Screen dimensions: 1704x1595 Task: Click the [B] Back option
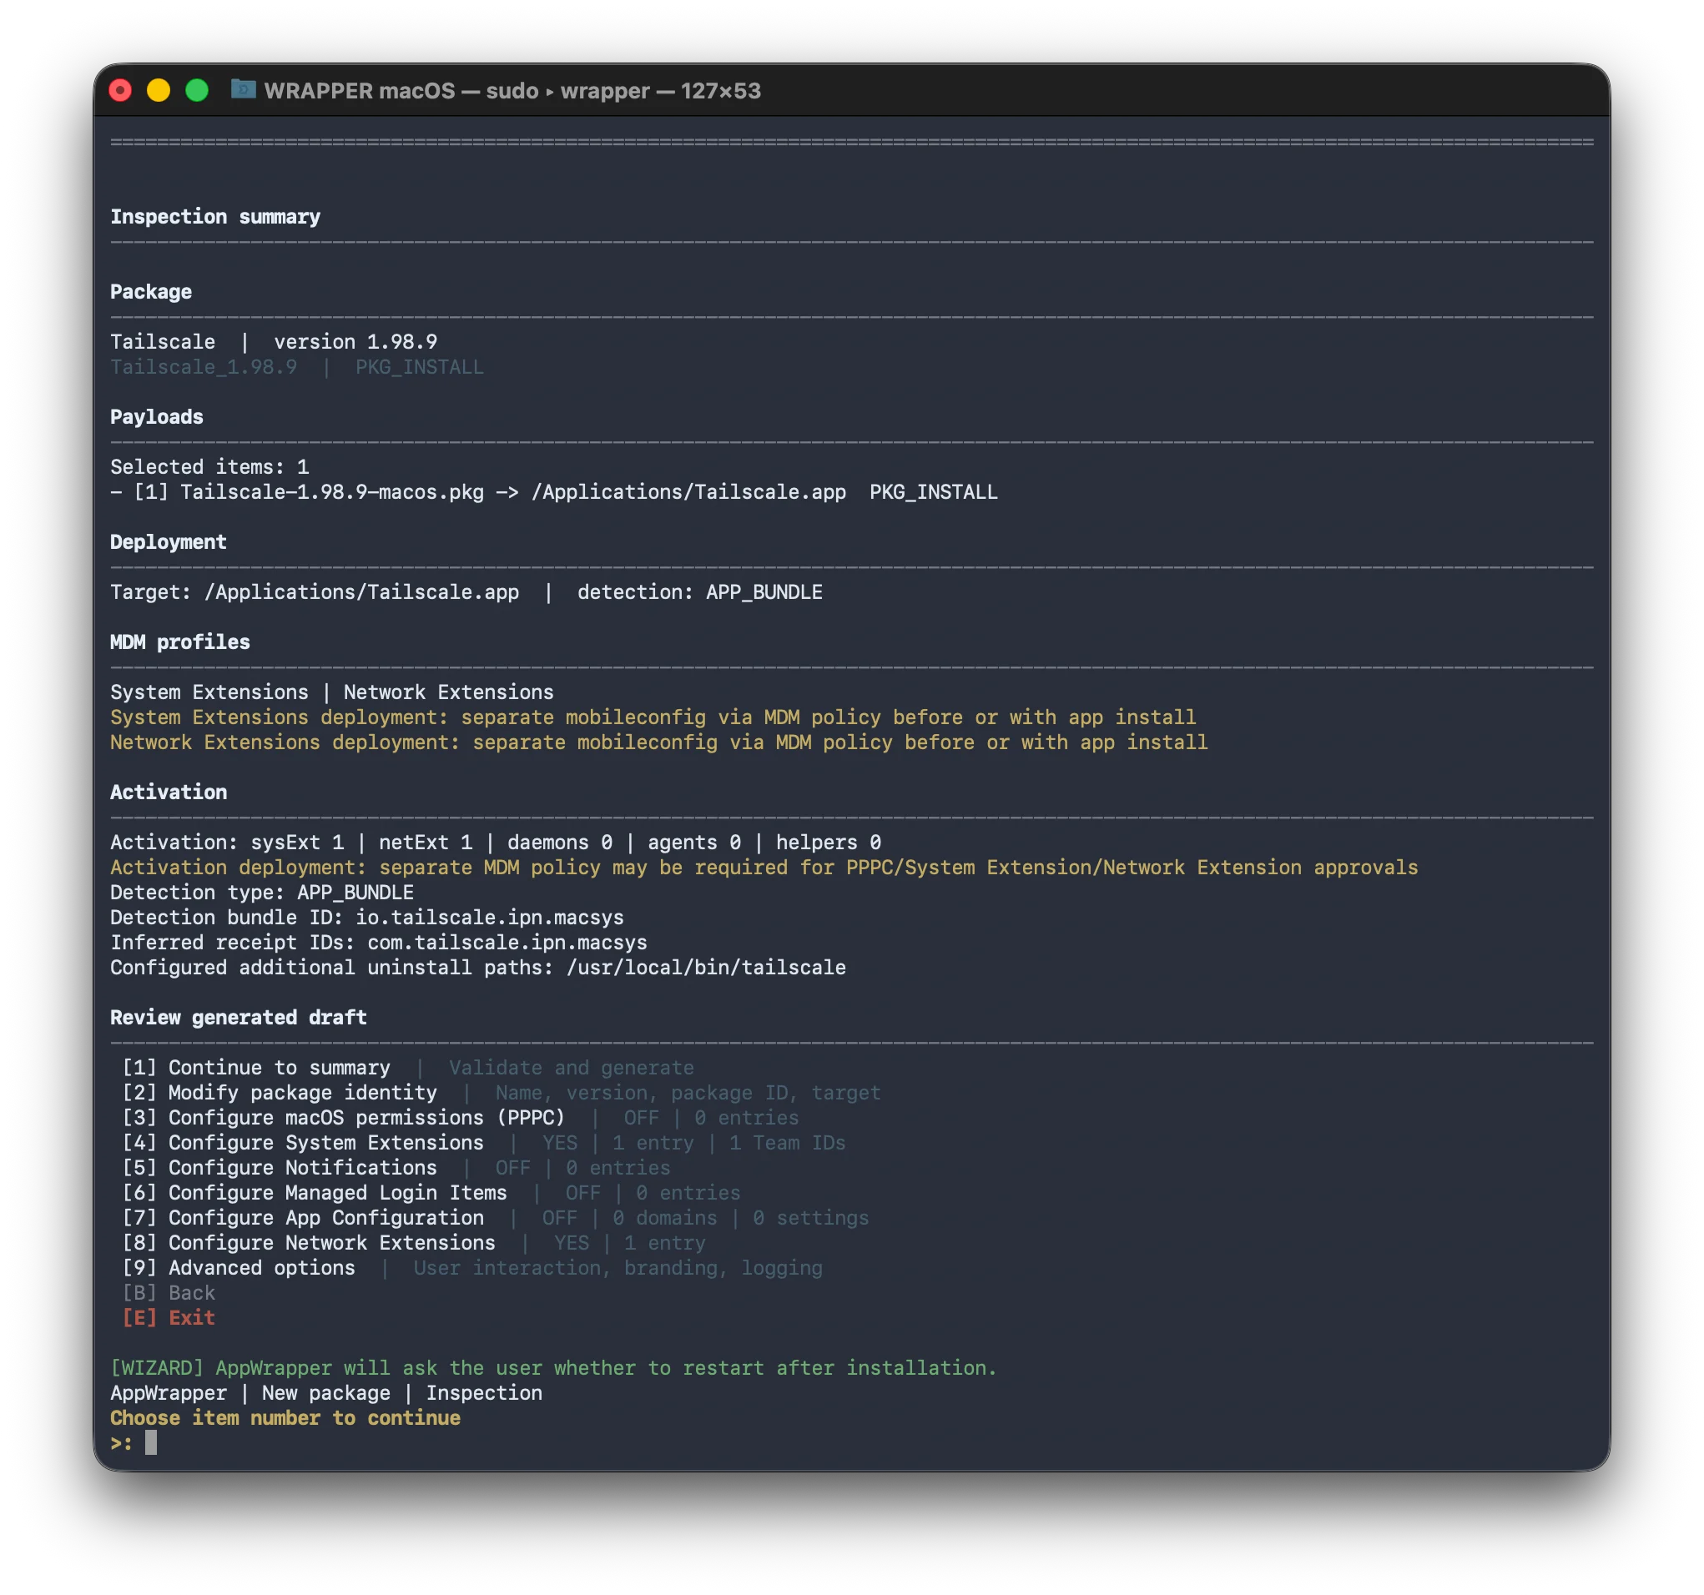169,1292
